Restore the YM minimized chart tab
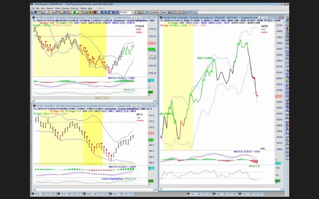 point(199,194)
